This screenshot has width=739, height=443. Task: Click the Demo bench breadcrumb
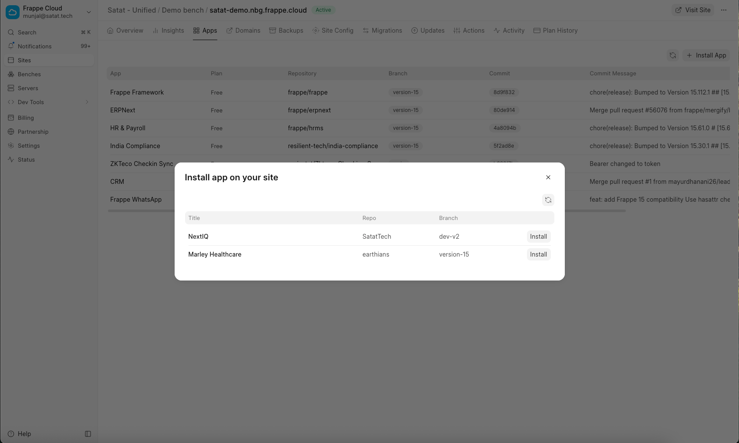tap(183, 10)
